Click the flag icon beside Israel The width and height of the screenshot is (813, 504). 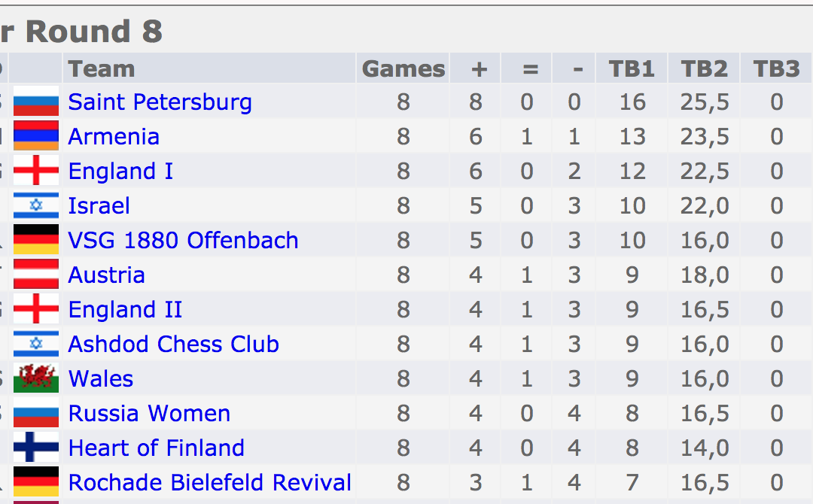tap(36, 205)
